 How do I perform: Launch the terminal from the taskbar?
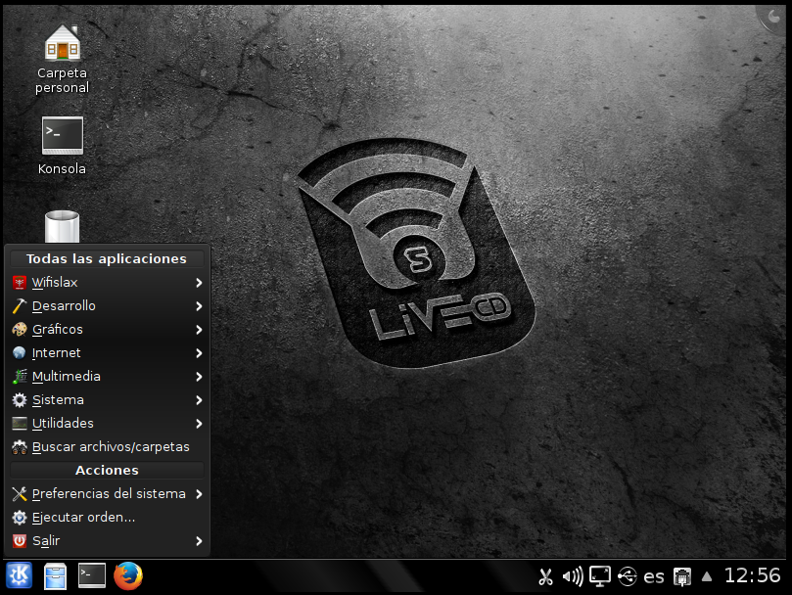92,575
